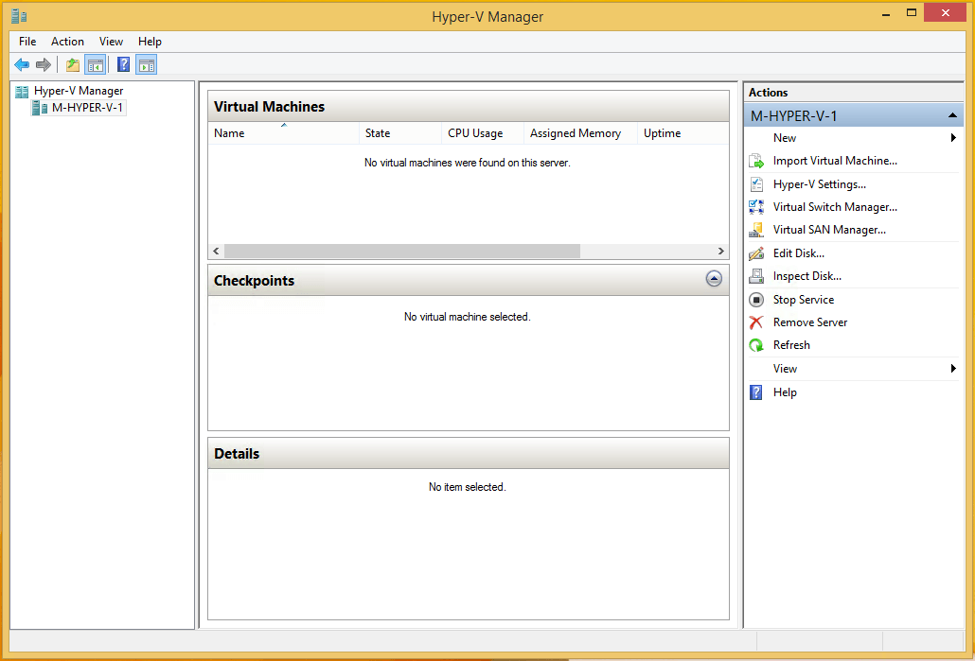Select M-HYPER-V-1 server in tree

coord(87,108)
